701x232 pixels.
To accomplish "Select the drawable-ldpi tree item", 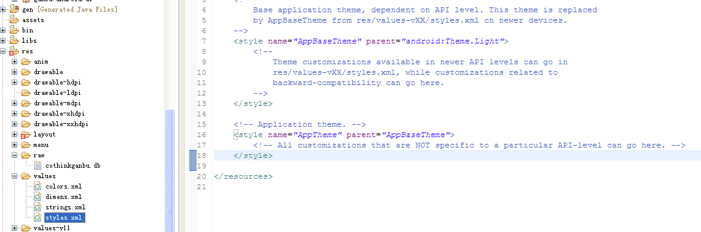I will pyautogui.click(x=57, y=92).
